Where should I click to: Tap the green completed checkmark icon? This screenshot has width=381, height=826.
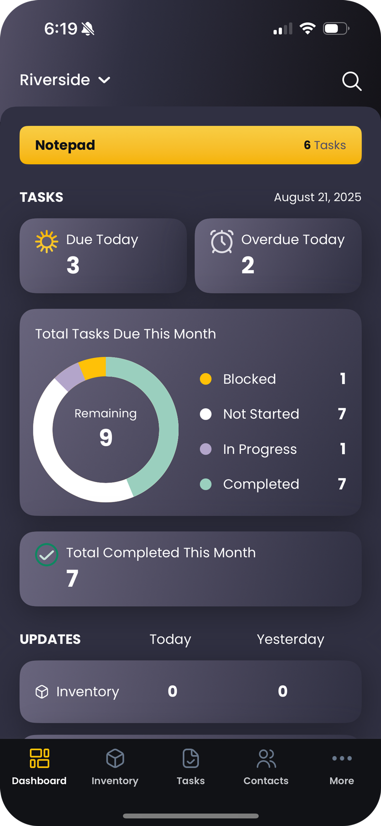pyautogui.click(x=47, y=555)
